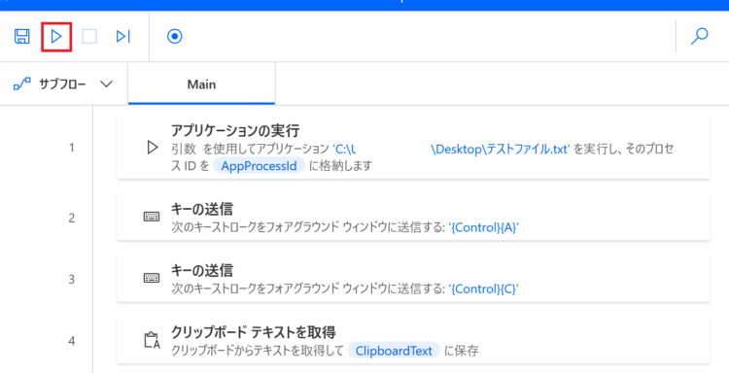Click the ClipboardText variable chip
Image resolution: width=729 pixels, height=373 pixels.
pos(394,351)
